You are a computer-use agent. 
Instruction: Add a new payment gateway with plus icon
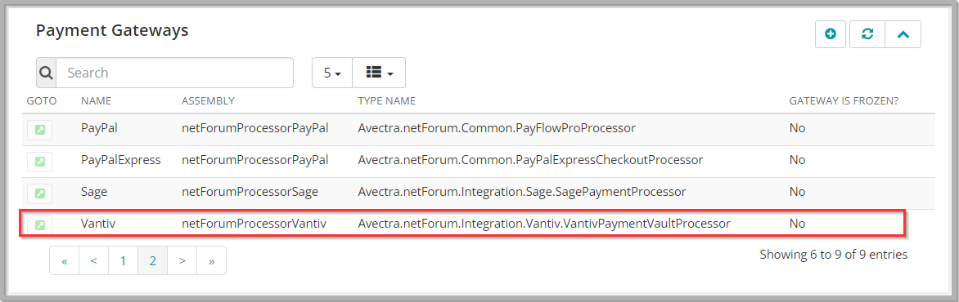831,34
